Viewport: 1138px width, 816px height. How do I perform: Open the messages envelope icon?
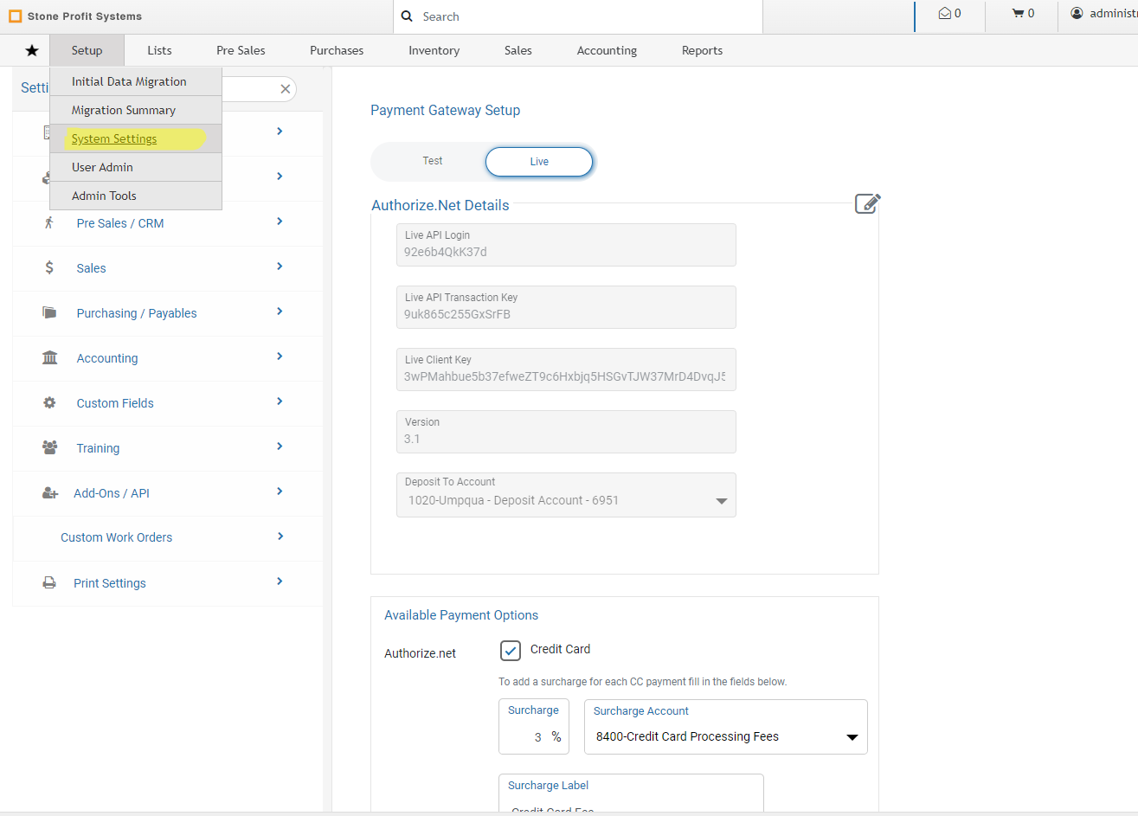pyautogui.click(x=945, y=13)
